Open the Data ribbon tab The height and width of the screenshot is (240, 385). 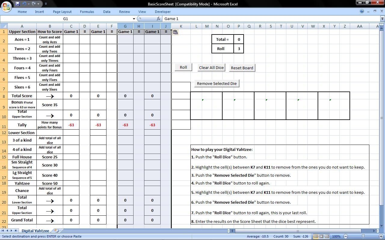107,12
